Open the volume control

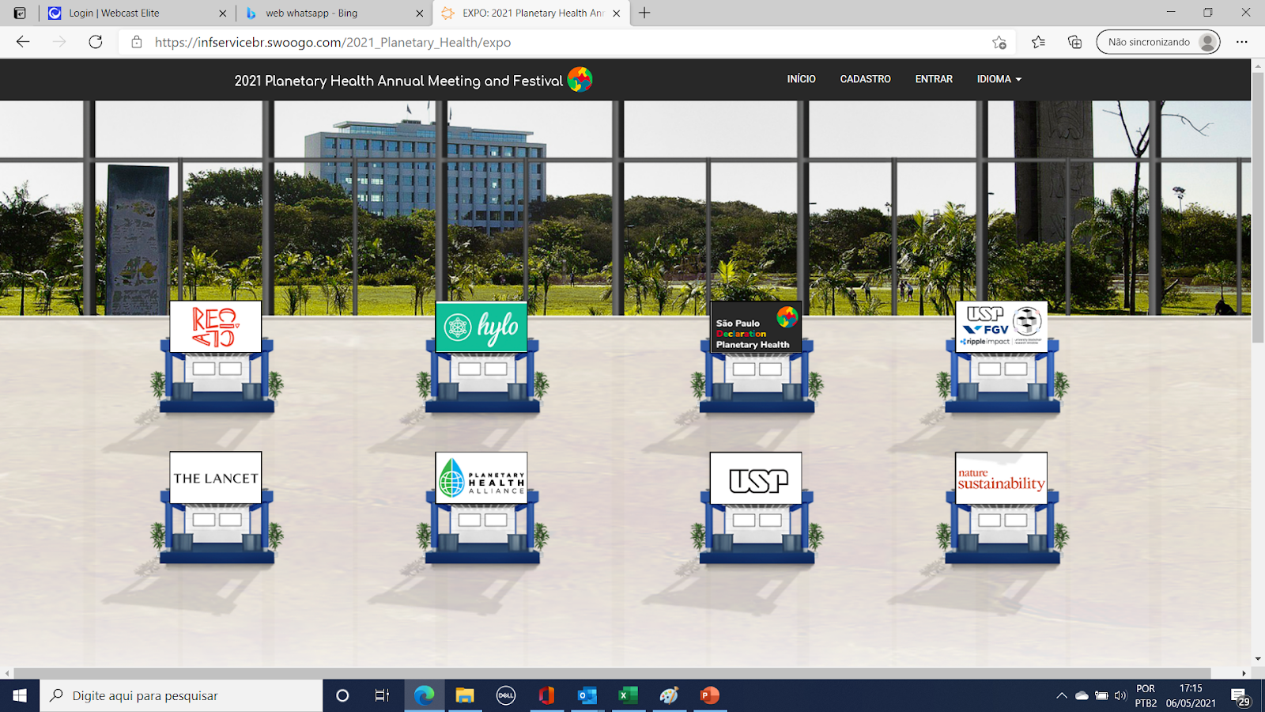click(x=1120, y=695)
